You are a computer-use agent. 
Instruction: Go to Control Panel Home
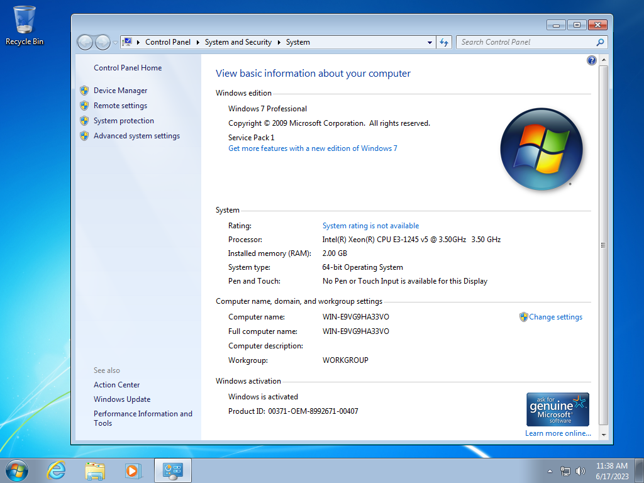coord(128,68)
